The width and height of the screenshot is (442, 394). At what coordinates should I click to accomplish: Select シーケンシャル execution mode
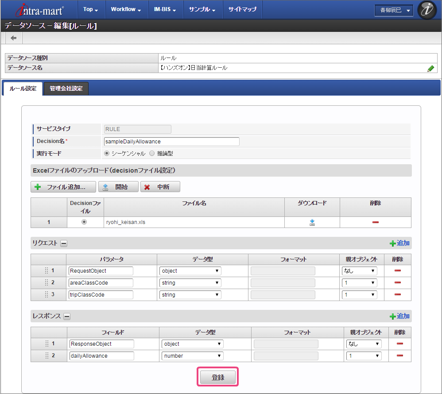[x=107, y=154]
